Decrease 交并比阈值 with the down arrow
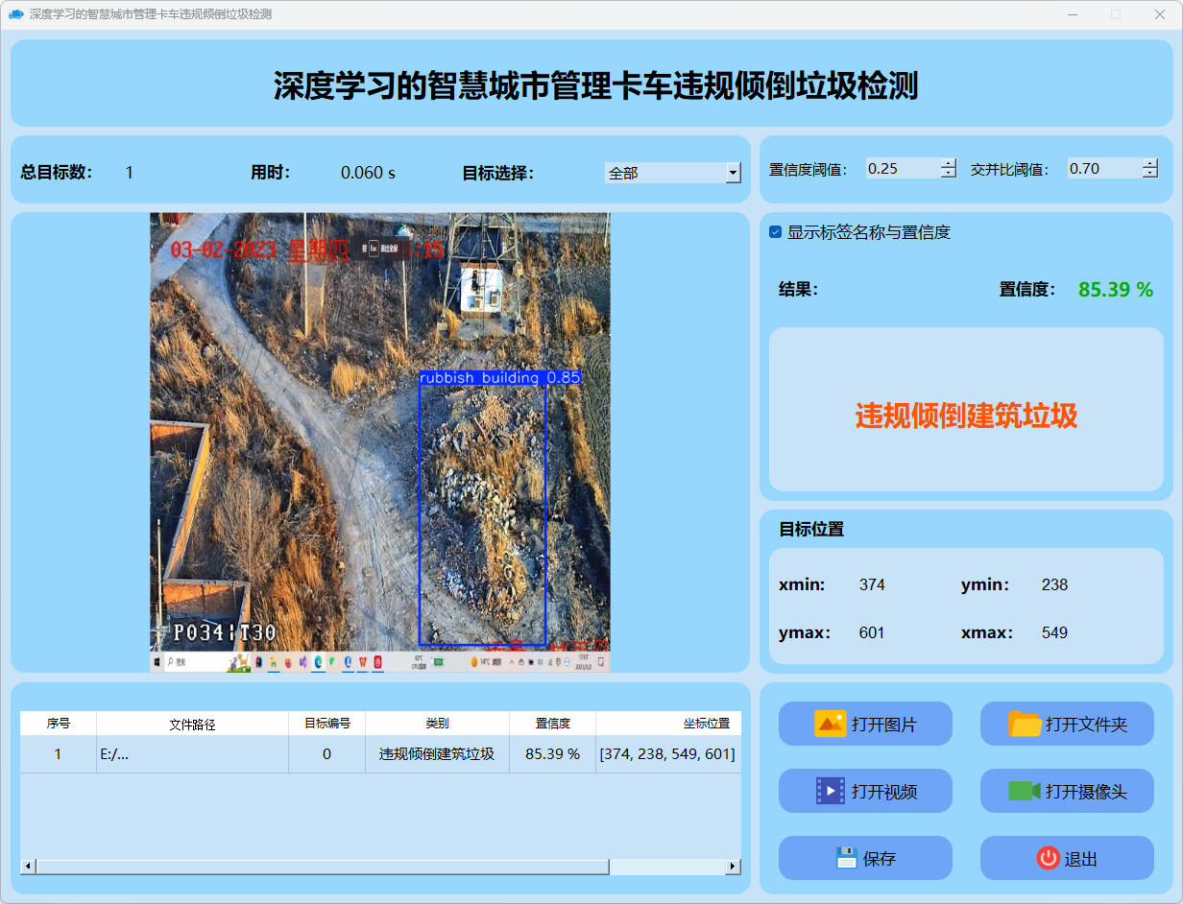This screenshot has width=1183, height=904. tap(1150, 174)
